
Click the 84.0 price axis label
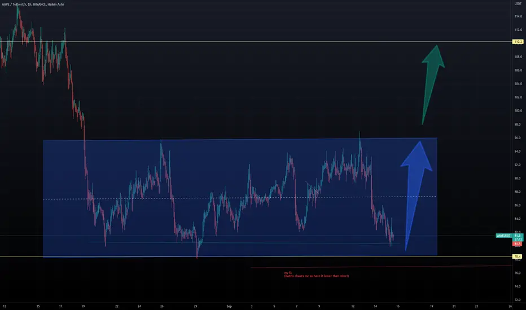click(x=518, y=219)
